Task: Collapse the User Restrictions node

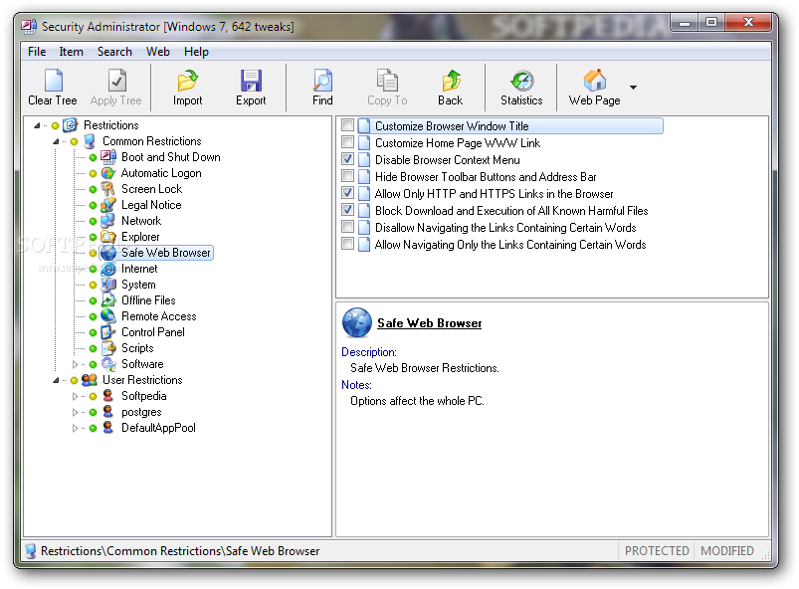Action: (x=56, y=380)
